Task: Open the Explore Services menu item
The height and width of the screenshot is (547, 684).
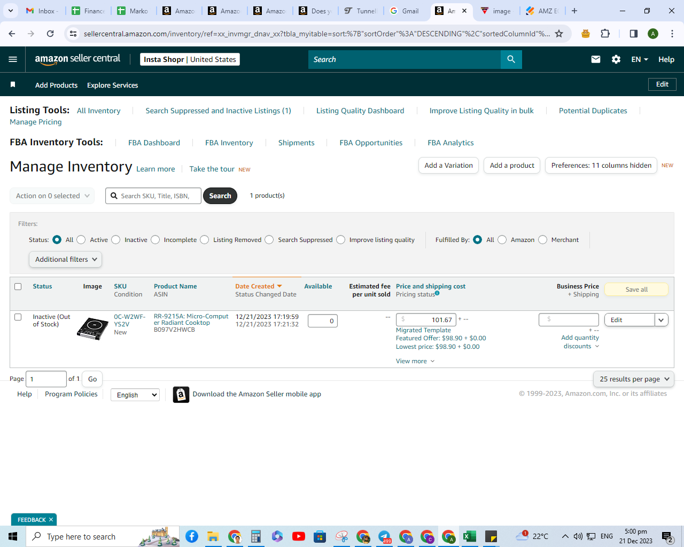Action: (112, 85)
